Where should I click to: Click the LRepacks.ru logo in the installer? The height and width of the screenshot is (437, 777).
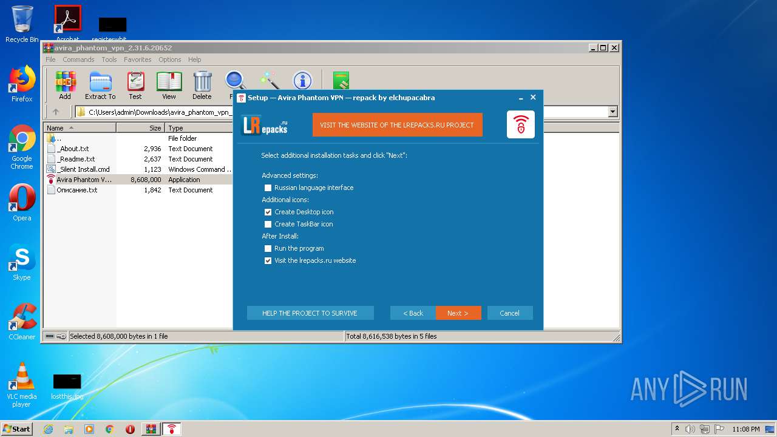(x=265, y=125)
